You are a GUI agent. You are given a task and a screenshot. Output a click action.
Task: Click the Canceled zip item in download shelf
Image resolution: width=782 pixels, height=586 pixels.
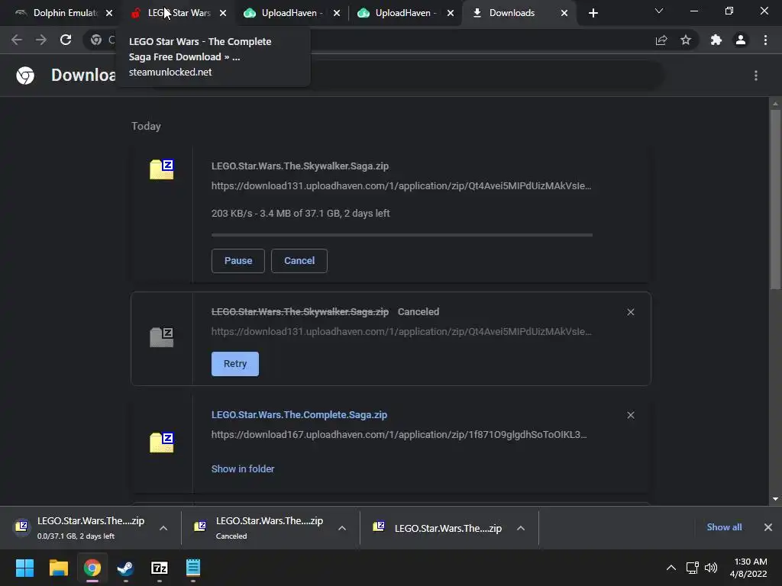(x=260, y=528)
